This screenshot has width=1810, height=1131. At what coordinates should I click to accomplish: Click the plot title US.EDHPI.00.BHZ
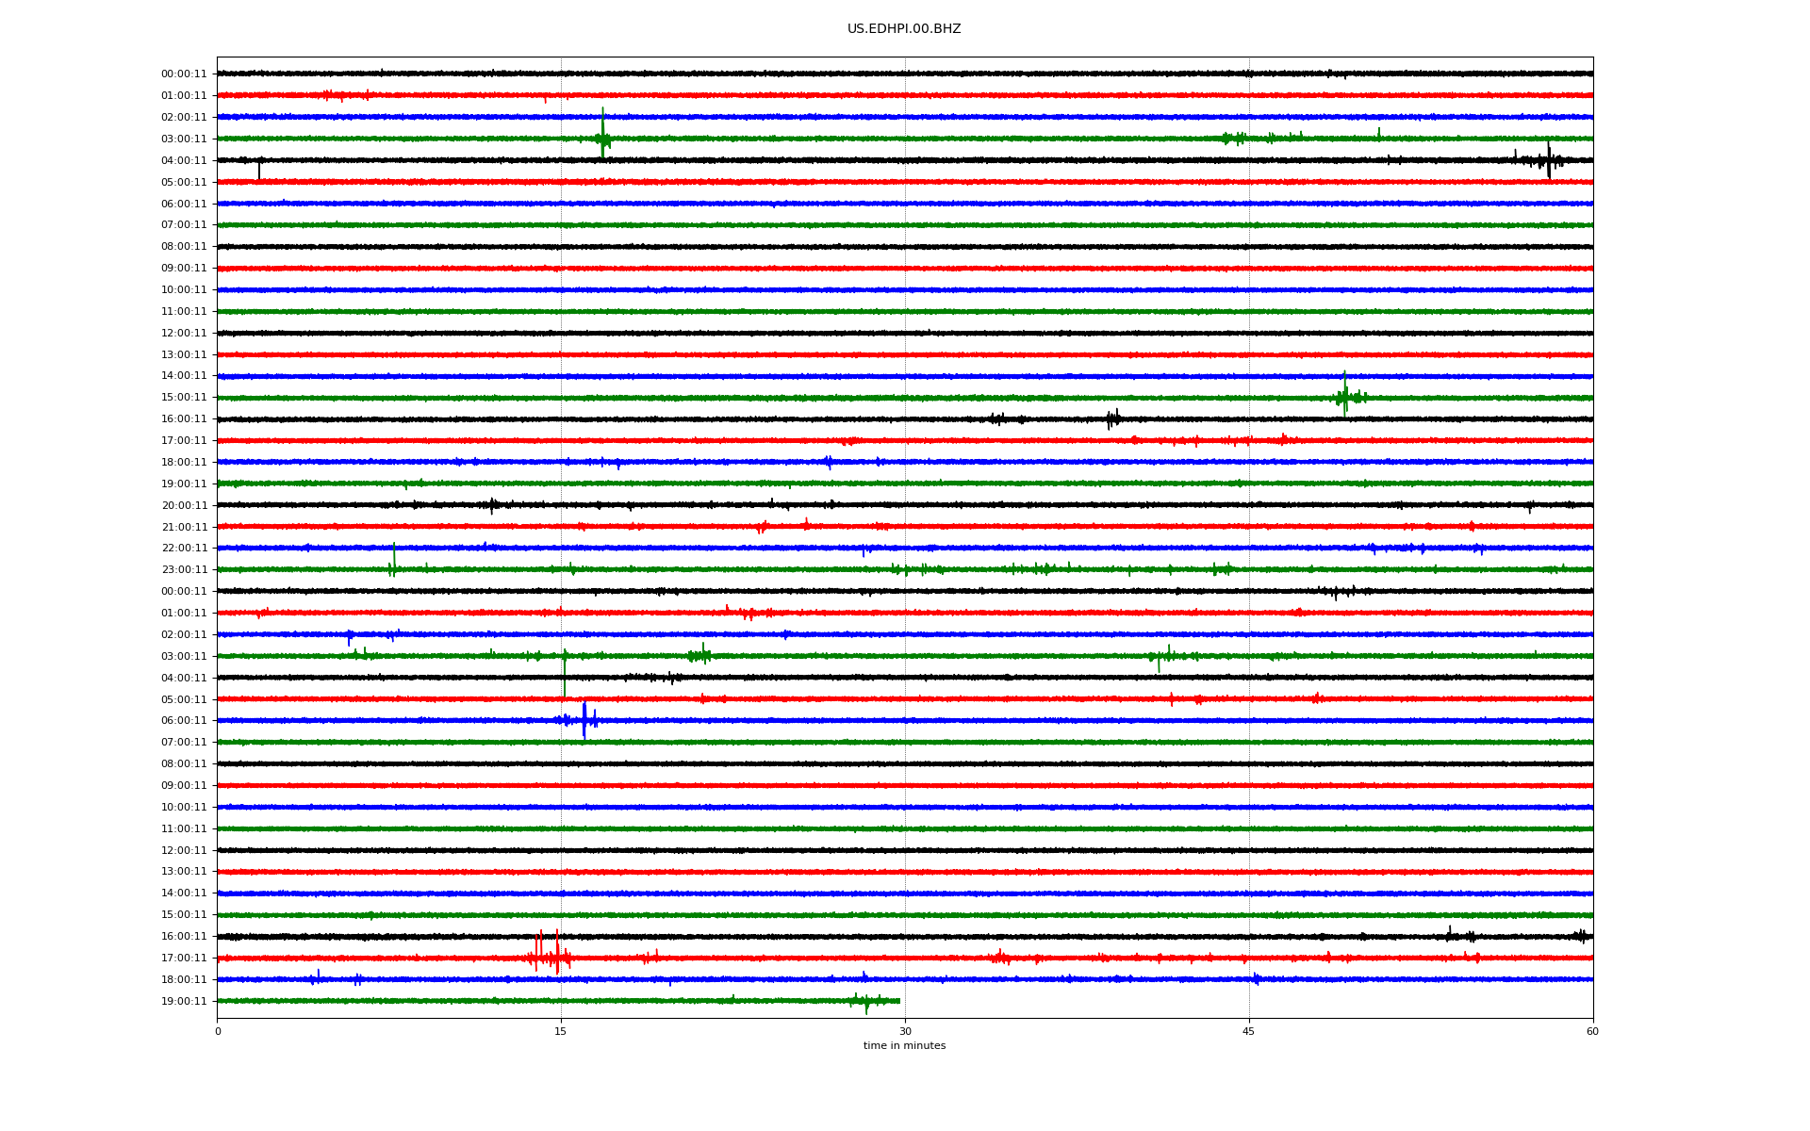904,29
